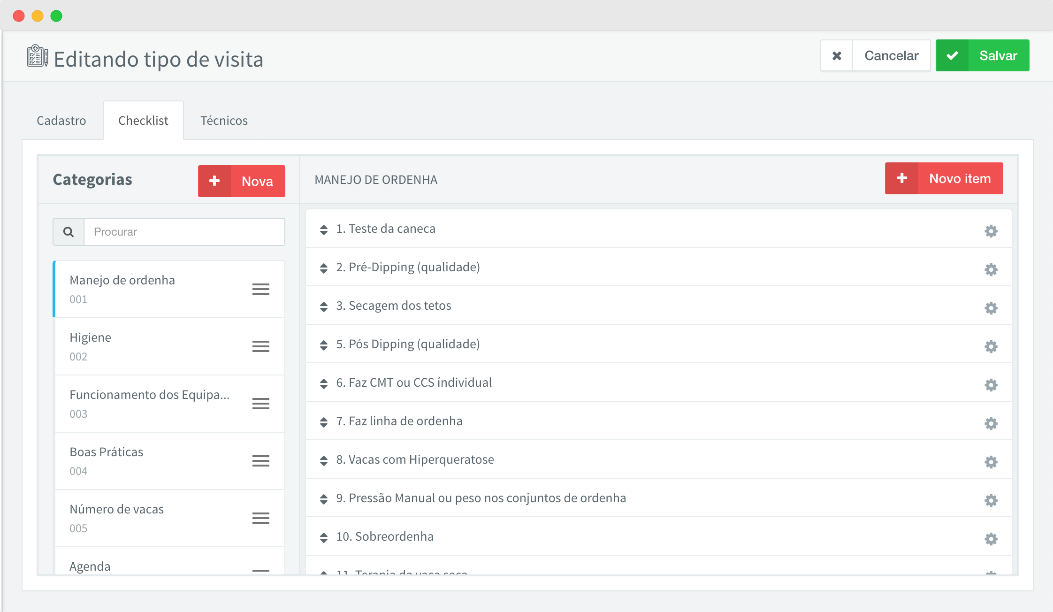The width and height of the screenshot is (1053, 612).
Task: Click drag handle on Boas Práticas category
Action: pyautogui.click(x=260, y=461)
